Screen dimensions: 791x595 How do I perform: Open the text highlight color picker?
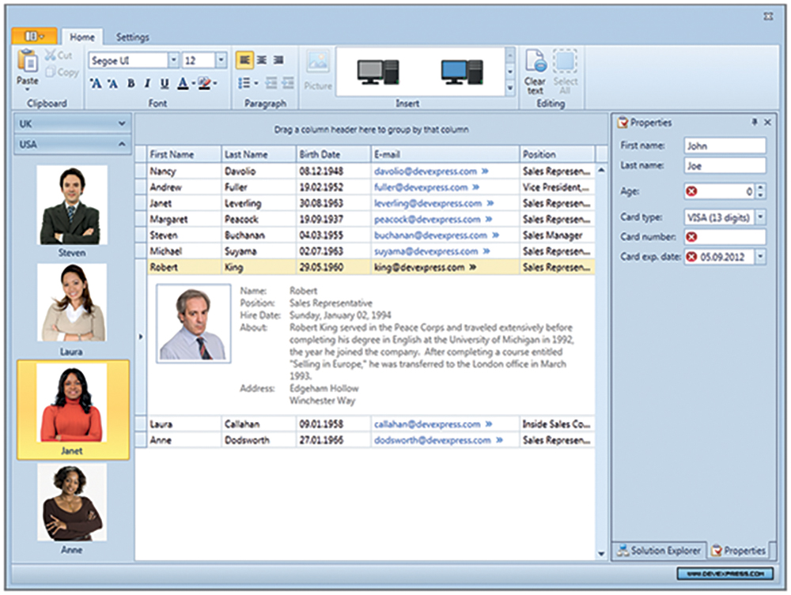point(205,84)
